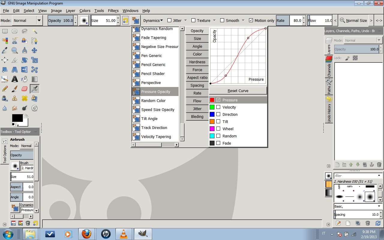
Task: Select the Color Picker eyedropper tool
Action: click(5, 50)
